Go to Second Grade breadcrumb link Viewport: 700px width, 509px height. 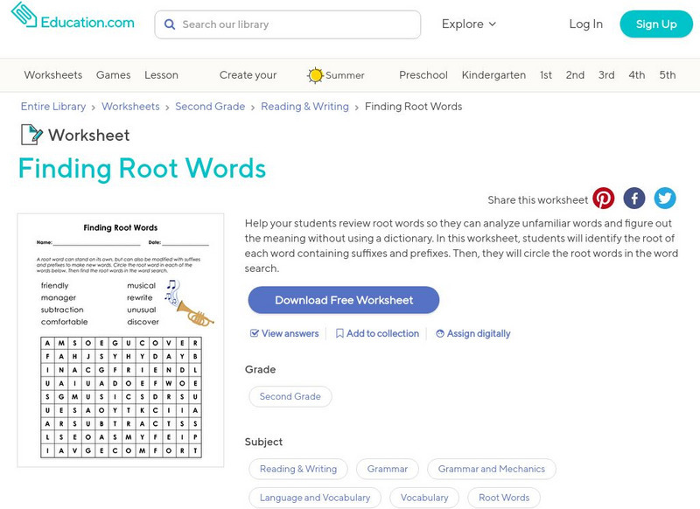(x=210, y=107)
